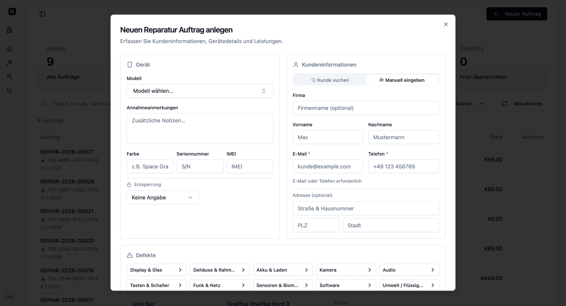The width and height of the screenshot is (566, 306).
Task: Toggle the sidebar panel icon
Action: pyautogui.click(x=42, y=14)
